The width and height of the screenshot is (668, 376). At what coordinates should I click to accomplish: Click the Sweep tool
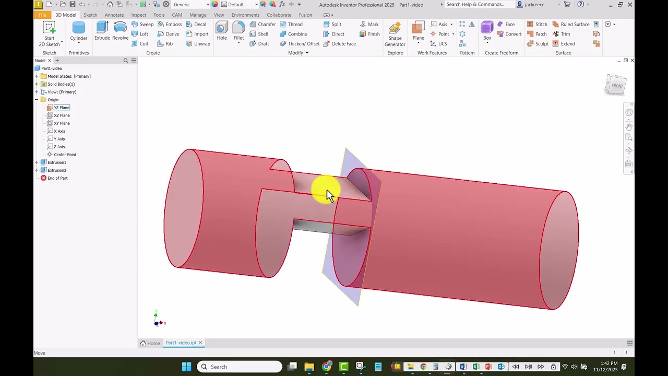click(x=142, y=24)
